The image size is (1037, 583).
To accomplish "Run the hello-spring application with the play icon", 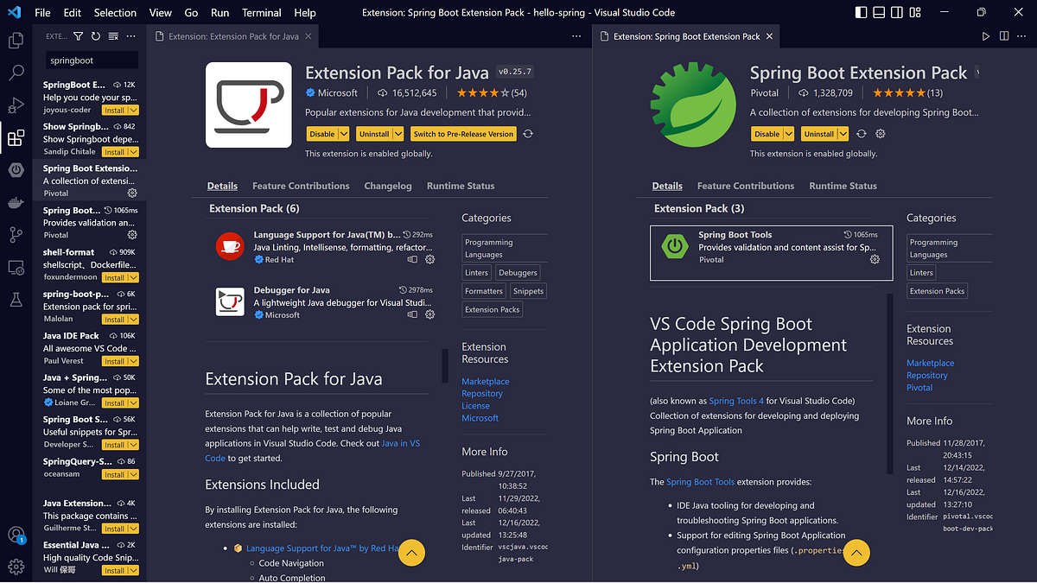I will click(986, 36).
